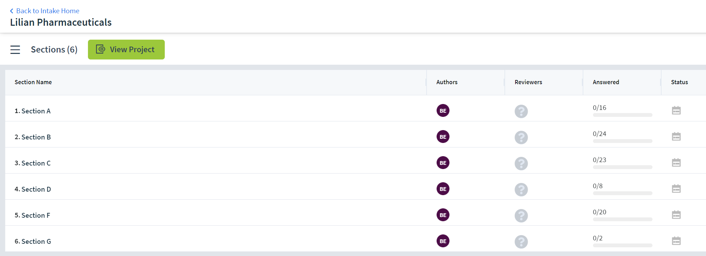Image resolution: width=706 pixels, height=256 pixels.
Task: Click the Lilian Pharmaceuticals project title
Action: [x=61, y=22]
